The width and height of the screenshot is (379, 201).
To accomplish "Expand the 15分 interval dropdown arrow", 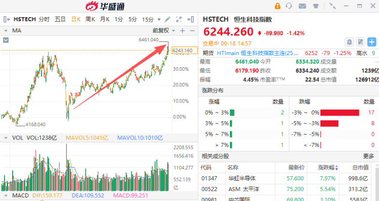I will pos(159,20).
